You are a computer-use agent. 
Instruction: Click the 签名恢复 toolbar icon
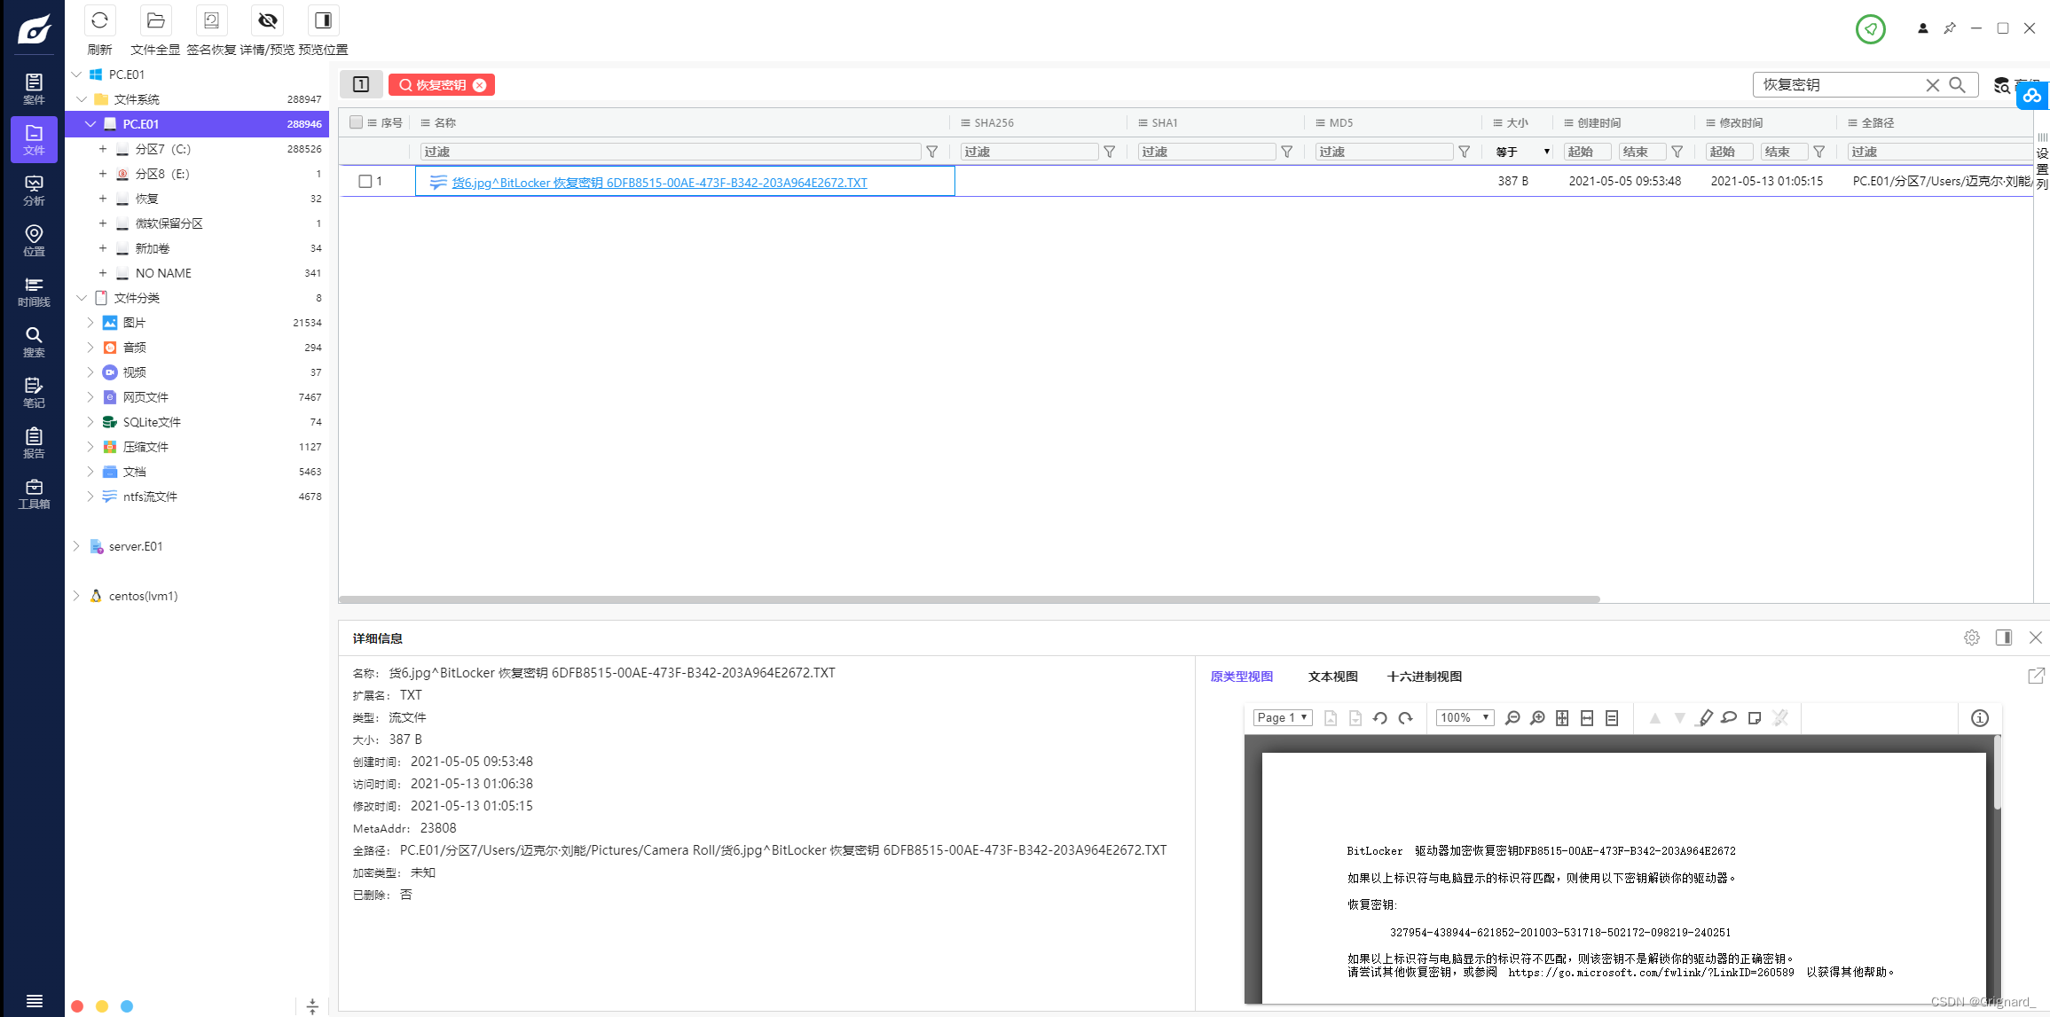(x=211, y=20)
